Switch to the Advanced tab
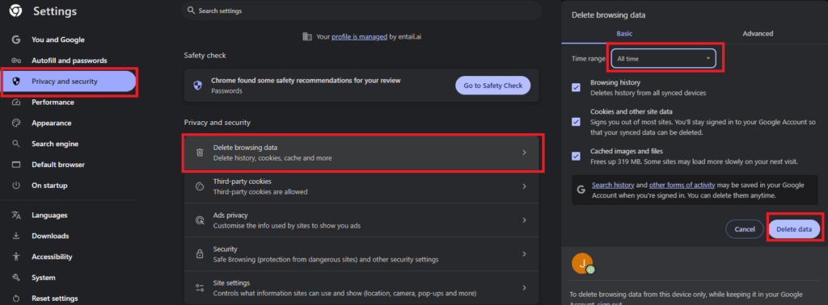 (757, 34)
